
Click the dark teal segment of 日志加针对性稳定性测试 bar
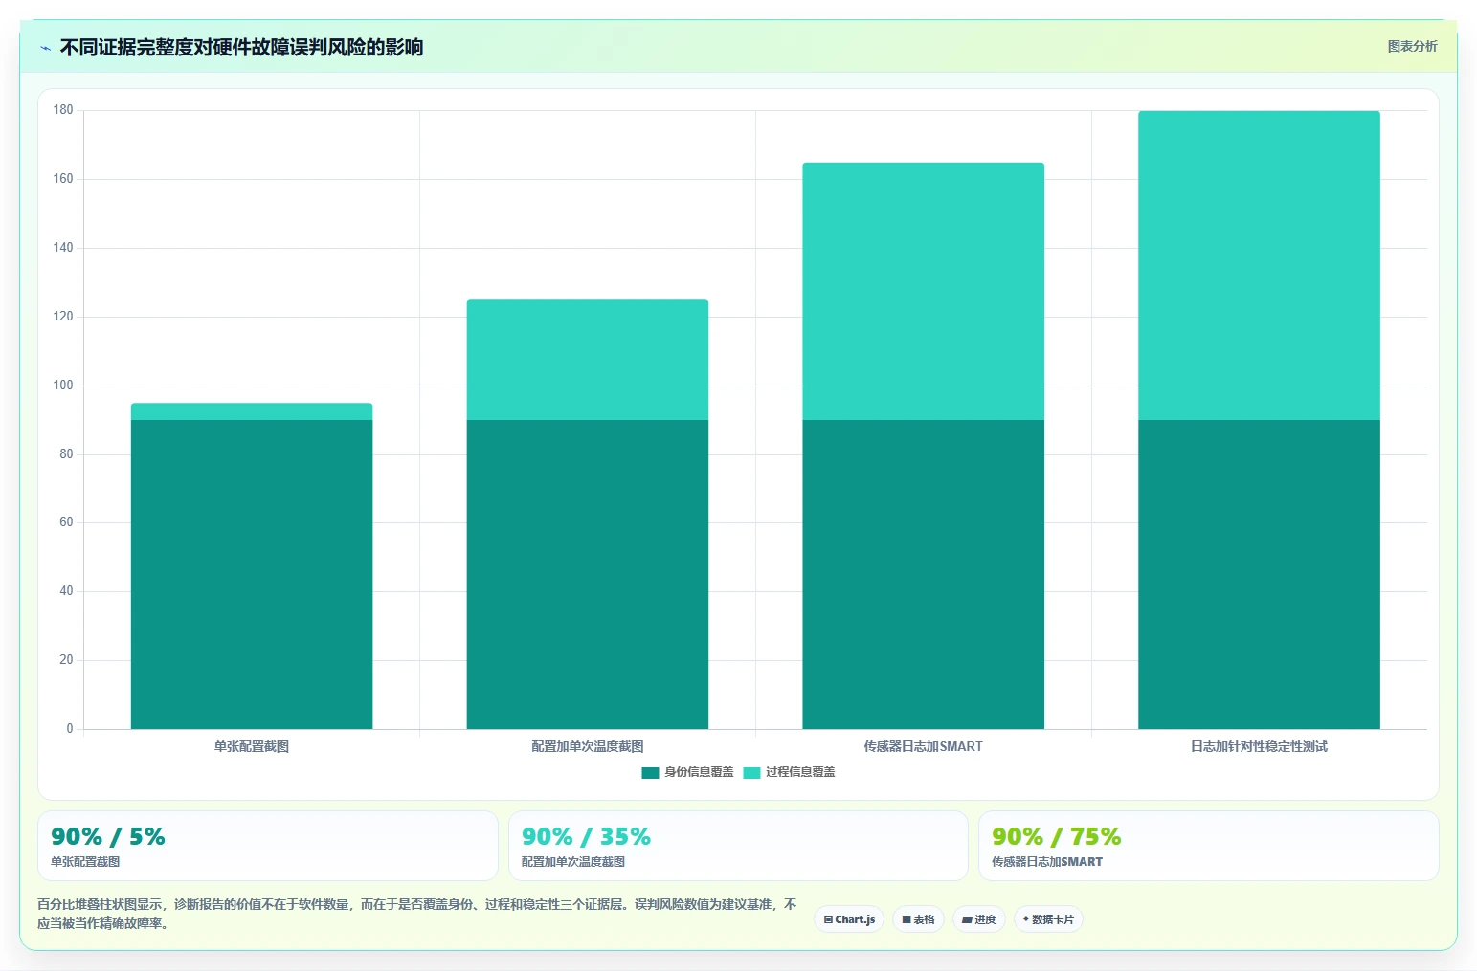coord(1259,574)
